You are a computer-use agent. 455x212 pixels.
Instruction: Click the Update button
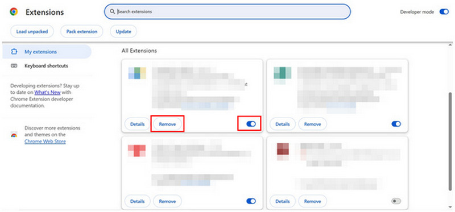click(x=123, y=32)
